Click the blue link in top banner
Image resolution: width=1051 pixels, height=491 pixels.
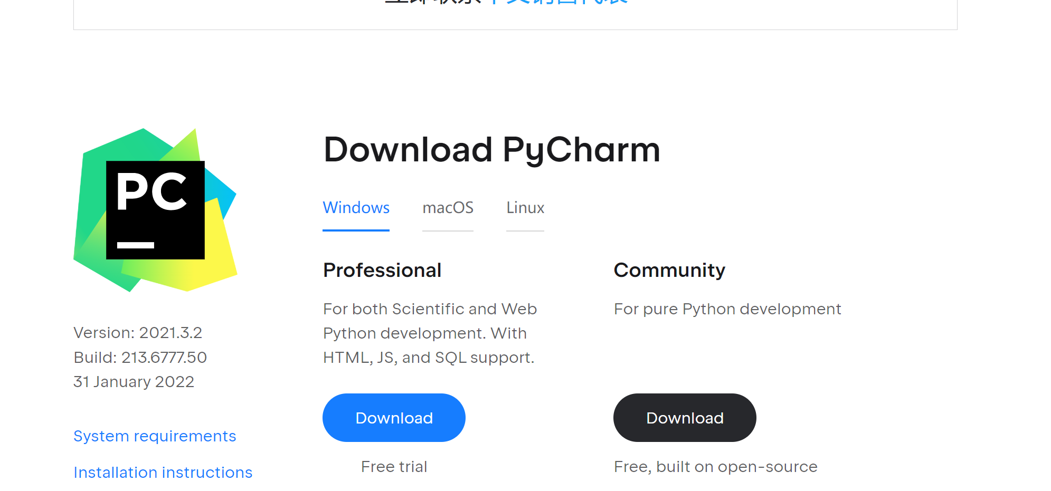[560, 2]
